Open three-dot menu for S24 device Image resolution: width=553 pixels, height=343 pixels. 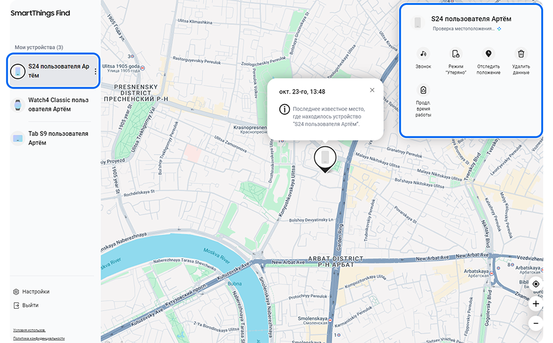click(96, 72)
